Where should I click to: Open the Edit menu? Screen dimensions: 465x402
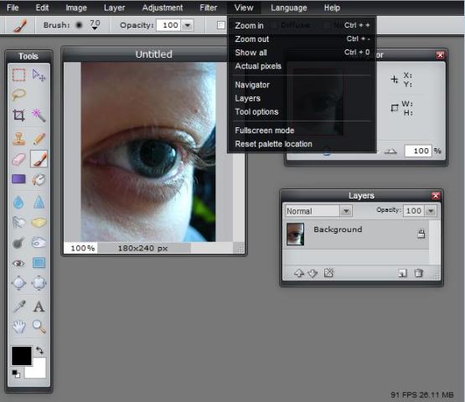pos(42,8)
